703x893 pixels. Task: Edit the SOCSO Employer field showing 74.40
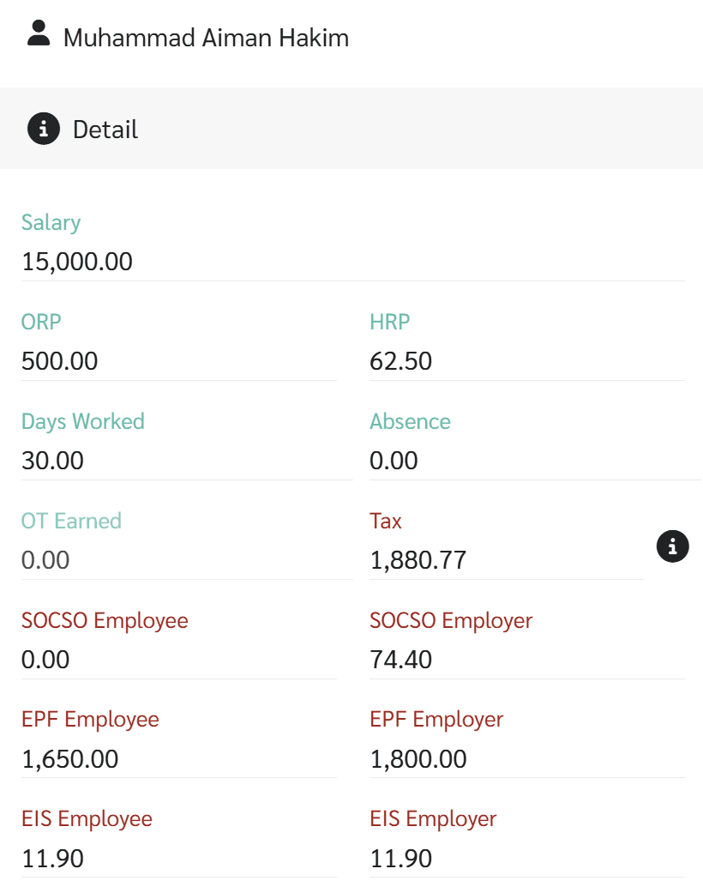coord(527,660)
